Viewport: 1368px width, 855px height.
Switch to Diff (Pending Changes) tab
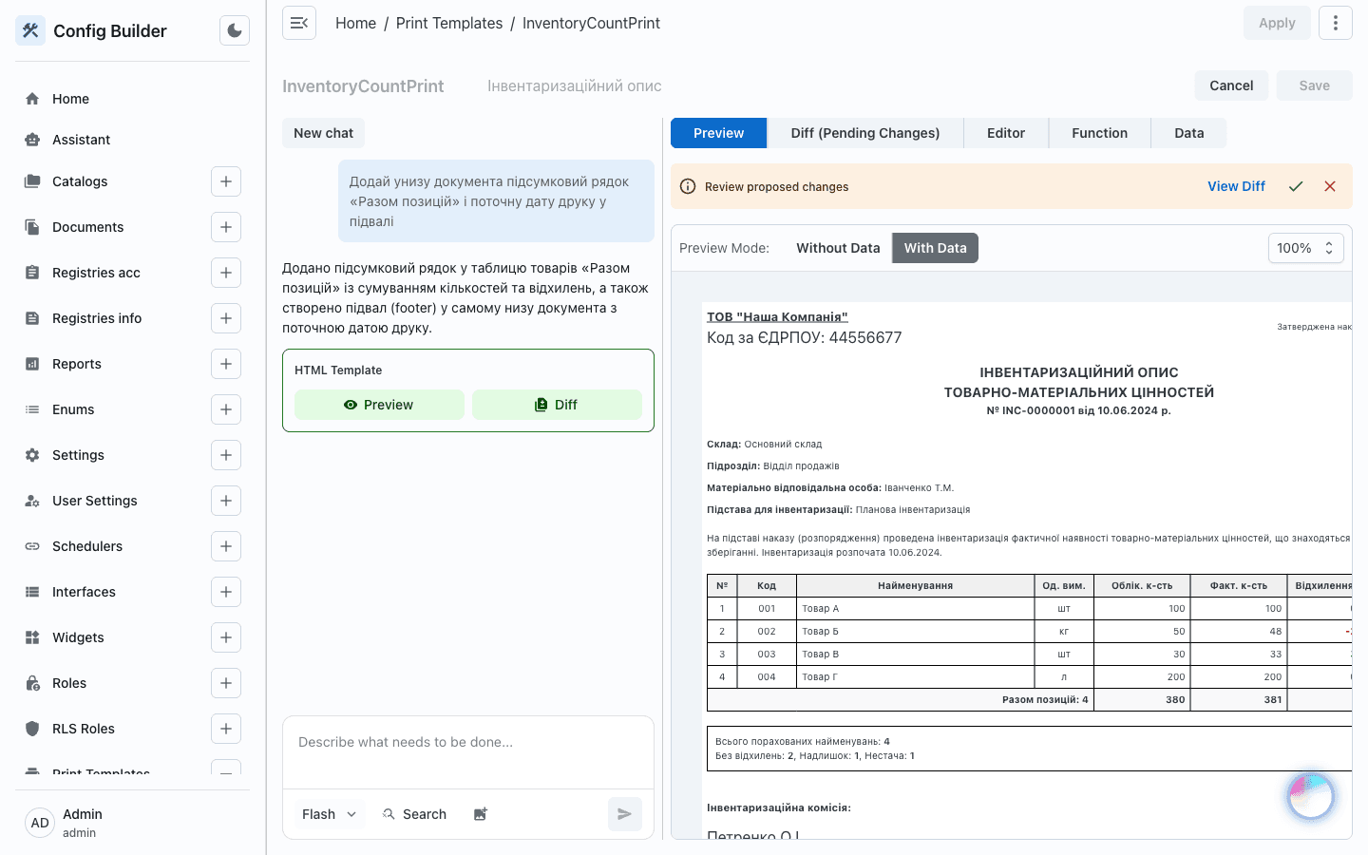click(x=865, y=133)
